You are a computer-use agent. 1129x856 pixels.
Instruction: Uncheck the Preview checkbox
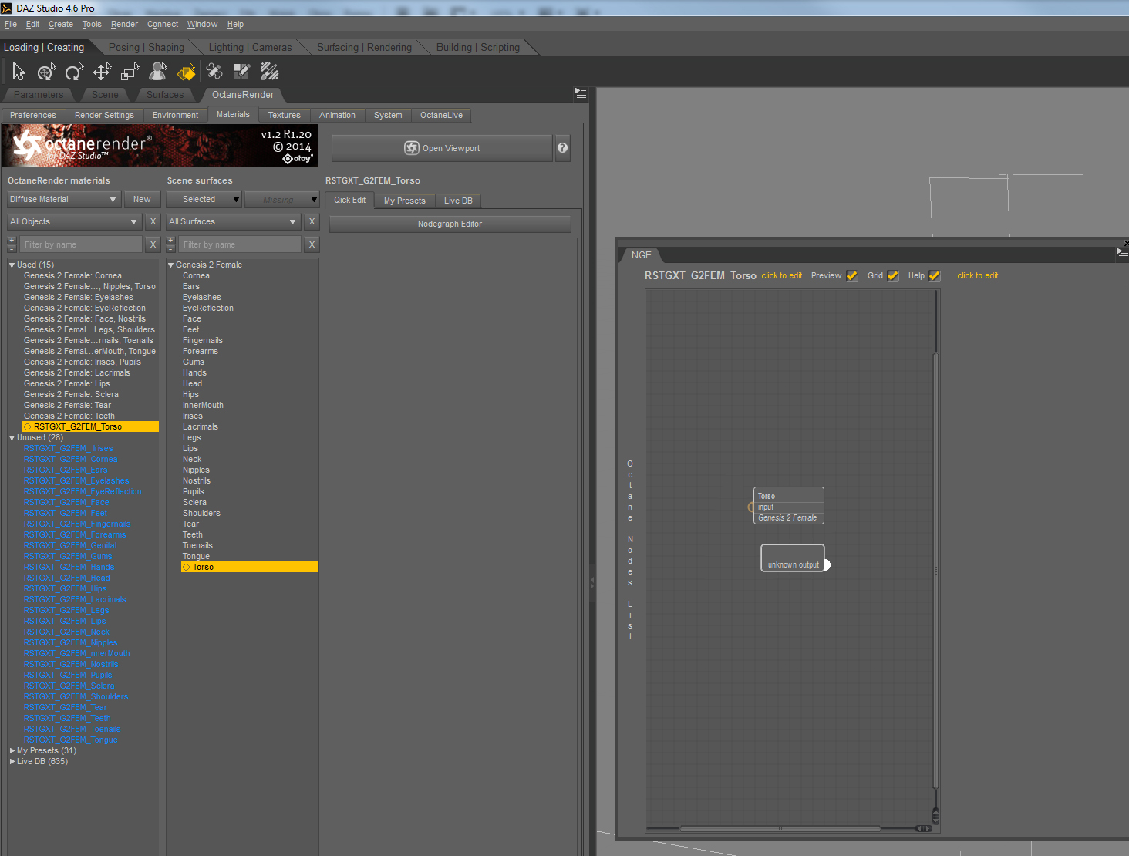click(x=852, y=276)
